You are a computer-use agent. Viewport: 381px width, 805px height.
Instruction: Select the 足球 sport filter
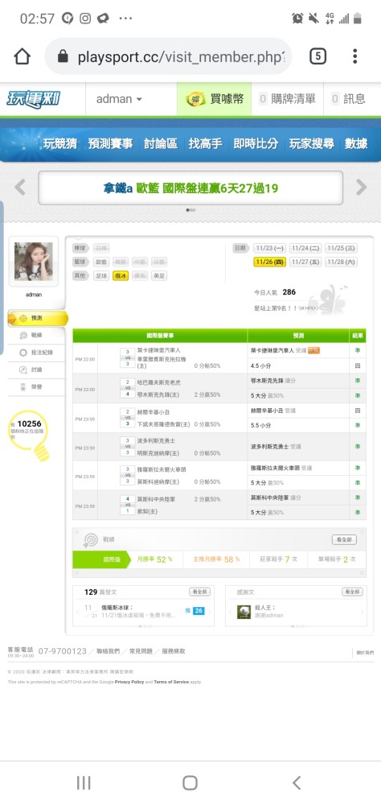(x=101, y=275)
